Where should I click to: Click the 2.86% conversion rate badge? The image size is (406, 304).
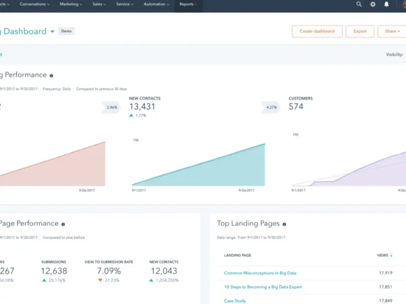(112, 107)
